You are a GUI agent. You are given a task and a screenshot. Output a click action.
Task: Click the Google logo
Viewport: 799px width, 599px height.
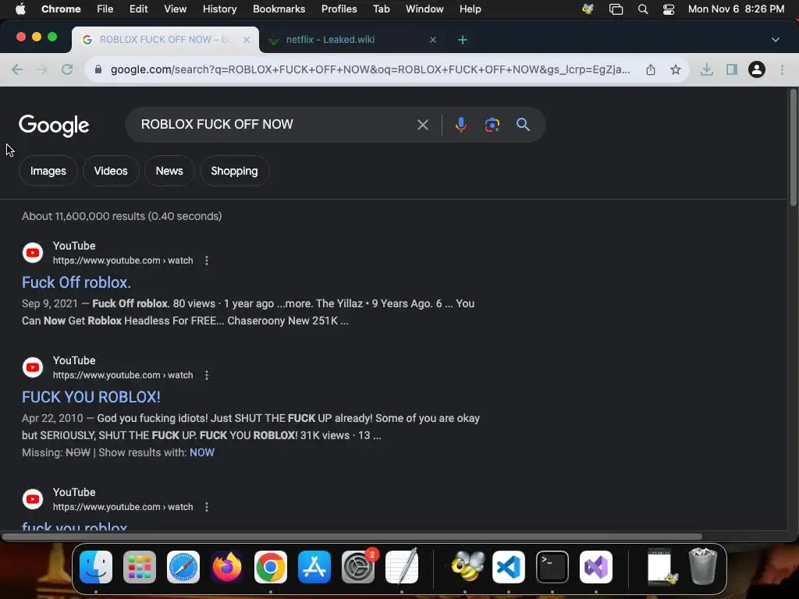click(54, 126)
